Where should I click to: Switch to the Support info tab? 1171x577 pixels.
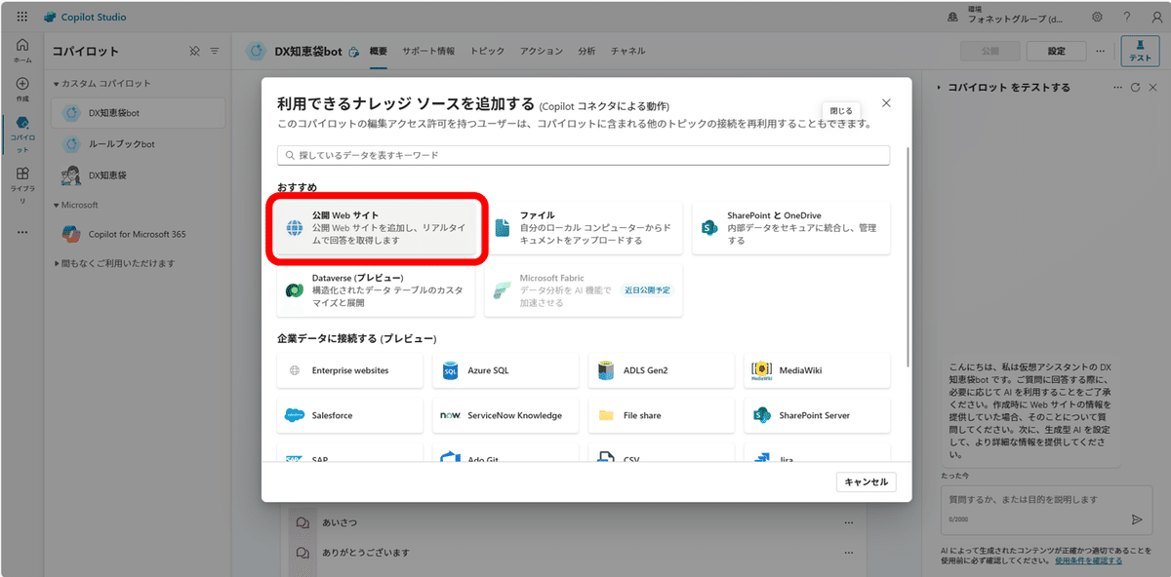pos(428,51)
